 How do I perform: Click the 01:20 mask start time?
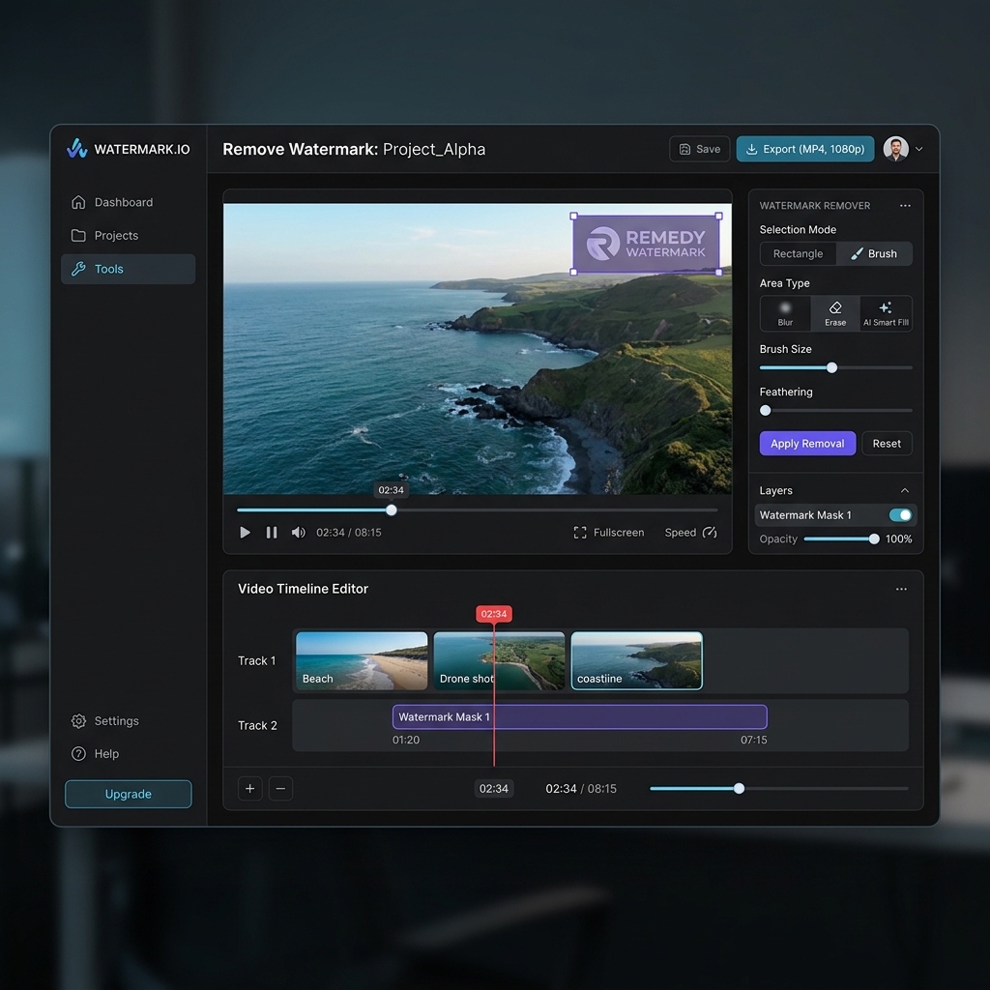click(406, 740)
